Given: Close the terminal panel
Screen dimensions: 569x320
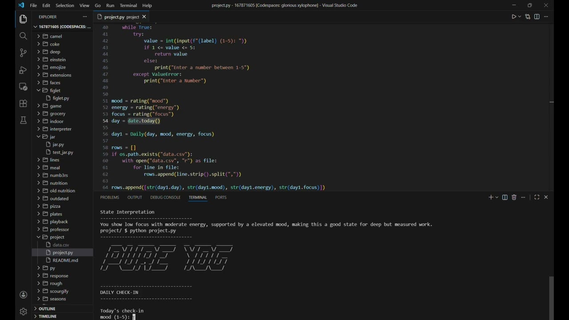Looking at the screenshot, I should tap(546, 197).
